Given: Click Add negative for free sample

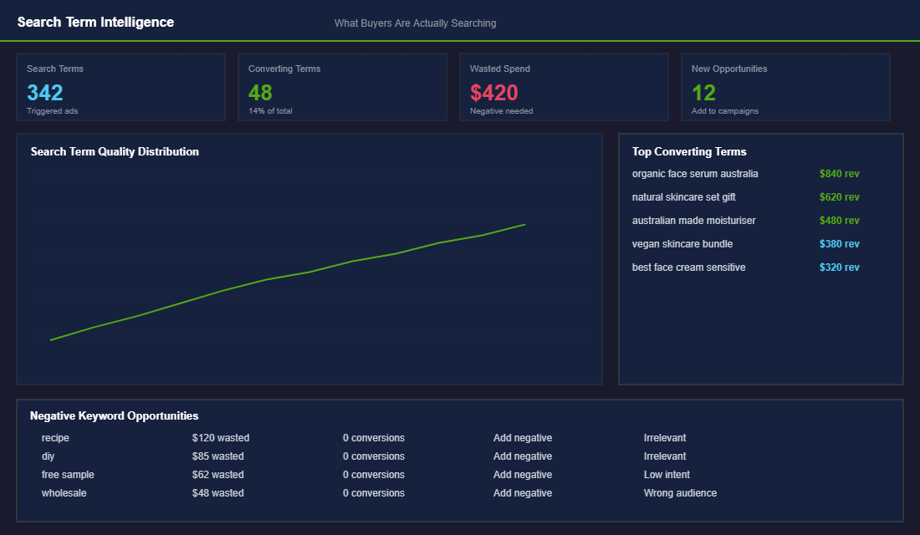Looking at the screenshot, I should 522,474.
